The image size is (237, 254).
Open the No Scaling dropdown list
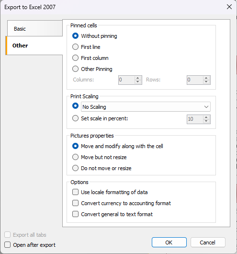(x=146, y=107)
